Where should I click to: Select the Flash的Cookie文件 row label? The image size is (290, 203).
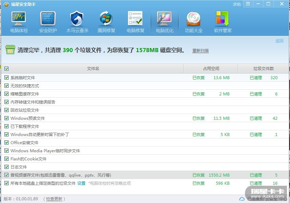click(28, 159)
